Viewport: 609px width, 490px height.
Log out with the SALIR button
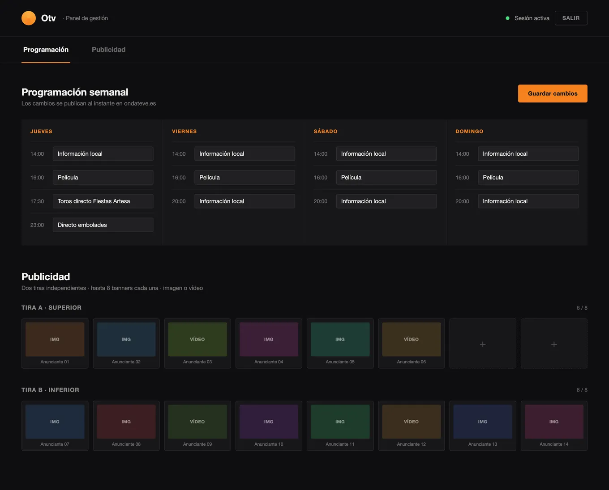tap(571, 18)
